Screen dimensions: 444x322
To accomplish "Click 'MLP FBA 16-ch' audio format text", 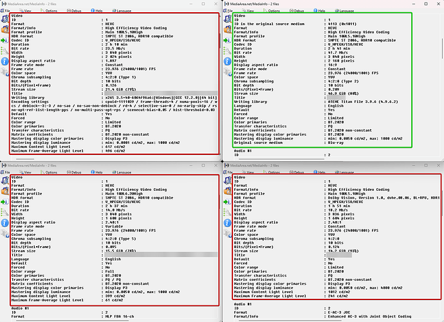I will [120, 316].
